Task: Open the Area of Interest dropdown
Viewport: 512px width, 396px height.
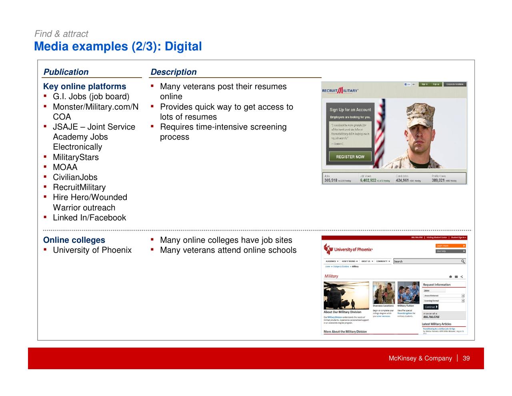Action: pos(444,296)
